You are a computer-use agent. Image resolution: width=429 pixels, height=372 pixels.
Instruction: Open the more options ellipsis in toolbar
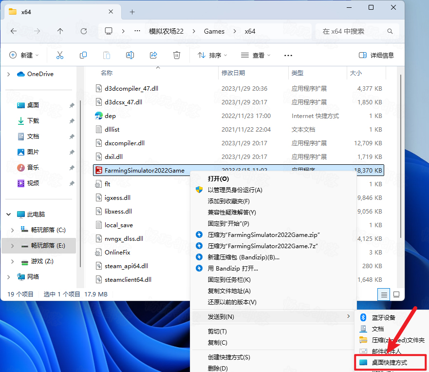(x=288, y=55)
